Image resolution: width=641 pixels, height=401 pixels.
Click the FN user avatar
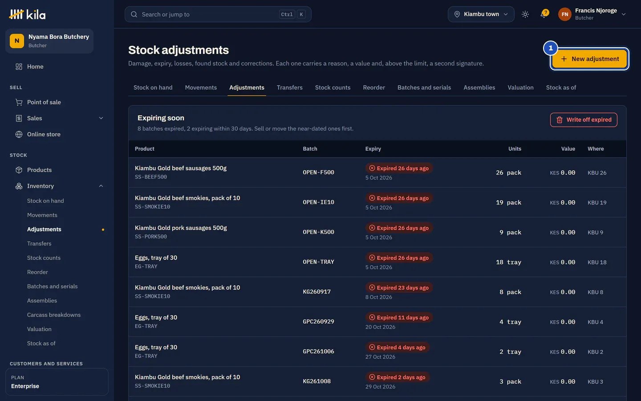564,14
